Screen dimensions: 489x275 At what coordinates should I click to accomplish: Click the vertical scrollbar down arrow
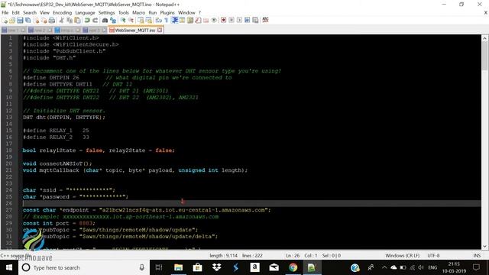(x=484, y=246)
